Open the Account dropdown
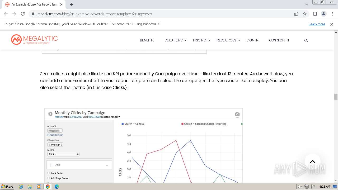 pos(55,130)
